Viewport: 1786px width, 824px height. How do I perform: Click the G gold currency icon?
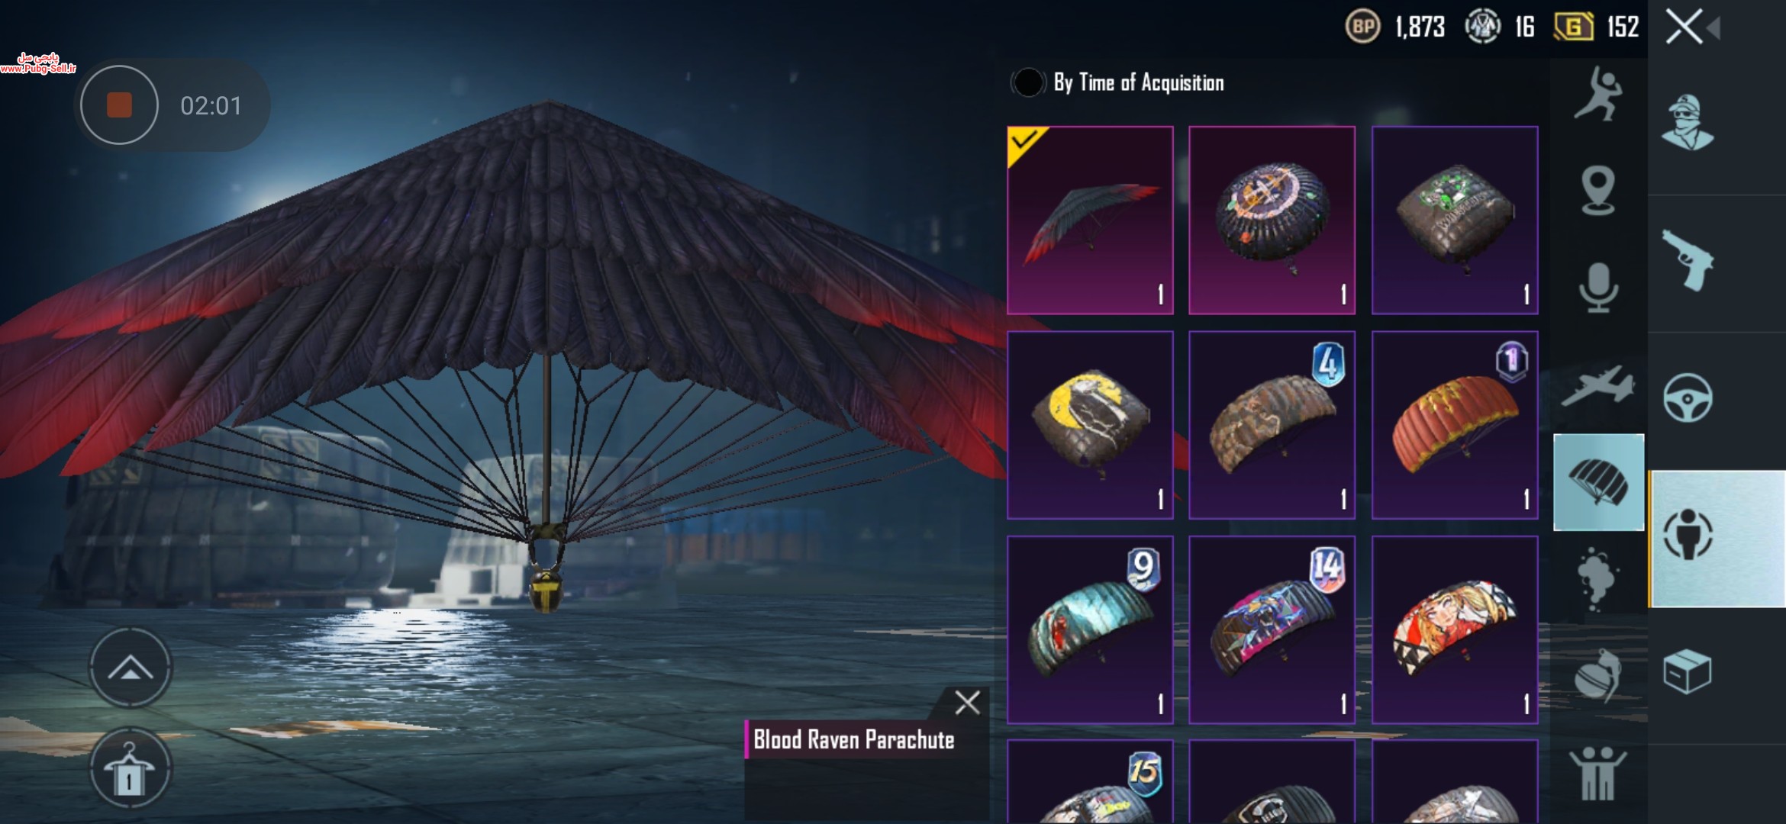coord(1573,27)
